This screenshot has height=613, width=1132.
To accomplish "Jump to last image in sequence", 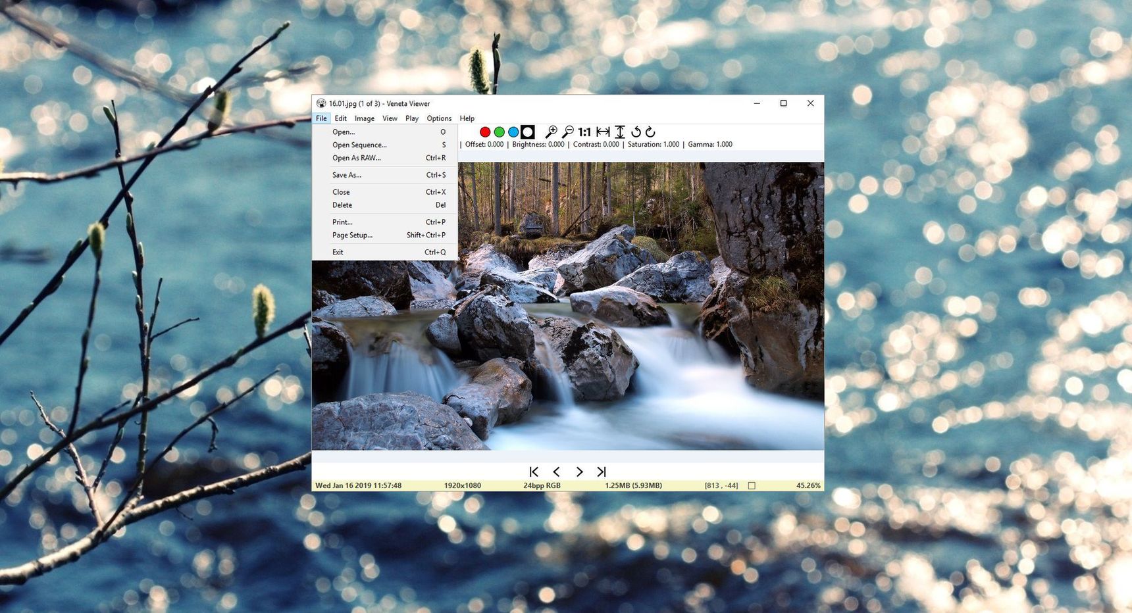I will [x=602, y=472].
